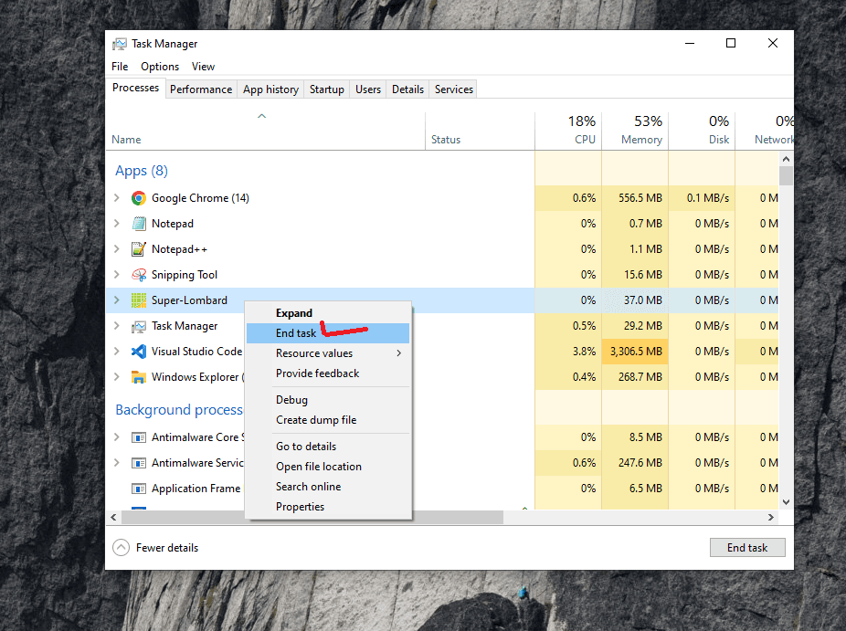Viewport: 846px width, 631px height.
Task: Click the 3,306.5 MB memory cell
Action: (x=635, y=352)
